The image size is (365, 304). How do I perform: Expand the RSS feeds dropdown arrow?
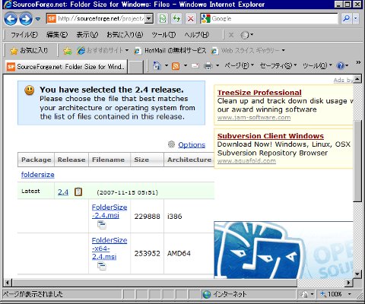(x=186, y=66)
